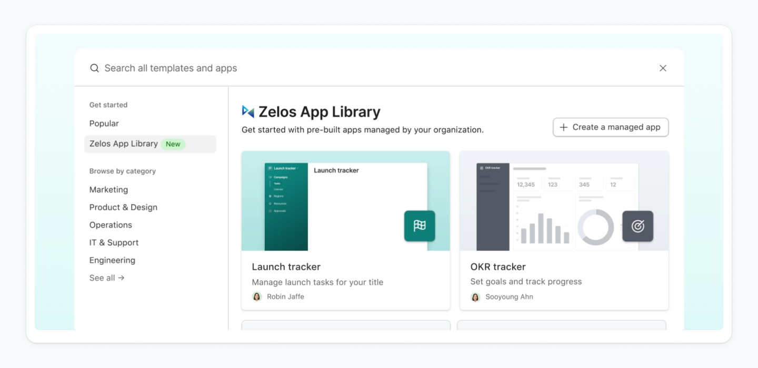Open the Popular section
This screenshot has height=368, width=758.
104,124
